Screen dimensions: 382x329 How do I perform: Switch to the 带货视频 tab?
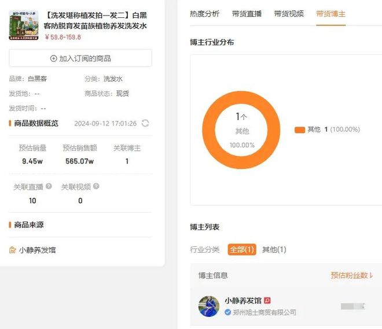coord(289,14)
